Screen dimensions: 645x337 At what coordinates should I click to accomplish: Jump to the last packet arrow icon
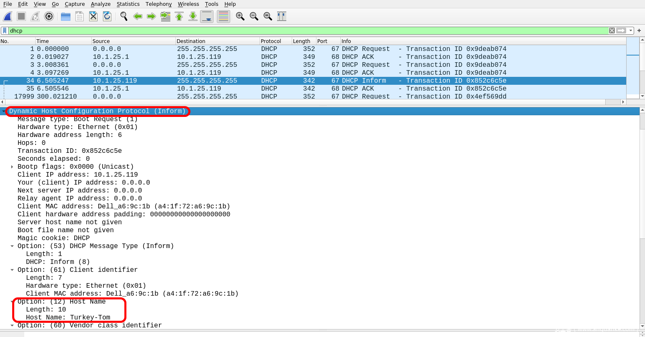click(193, 16)
